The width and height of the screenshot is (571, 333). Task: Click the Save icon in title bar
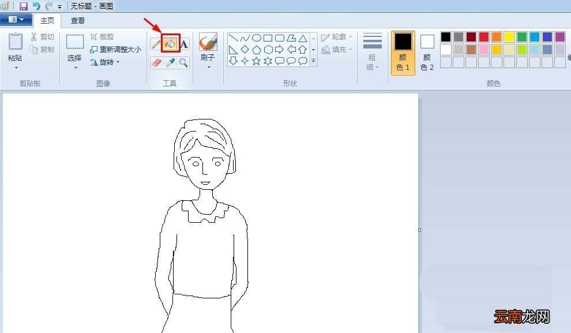click(x=24, y=6)
